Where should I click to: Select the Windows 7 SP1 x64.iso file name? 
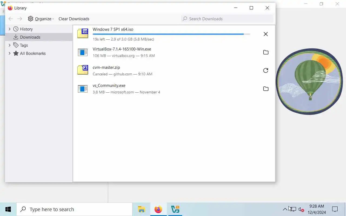point(113,29)
